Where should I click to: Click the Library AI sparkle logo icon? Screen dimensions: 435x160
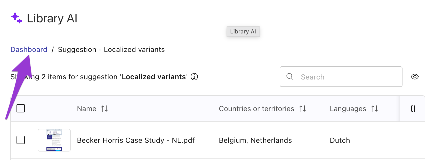point(17,18)
